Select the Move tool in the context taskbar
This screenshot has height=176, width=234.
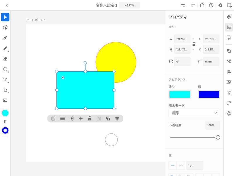point(80,119)
